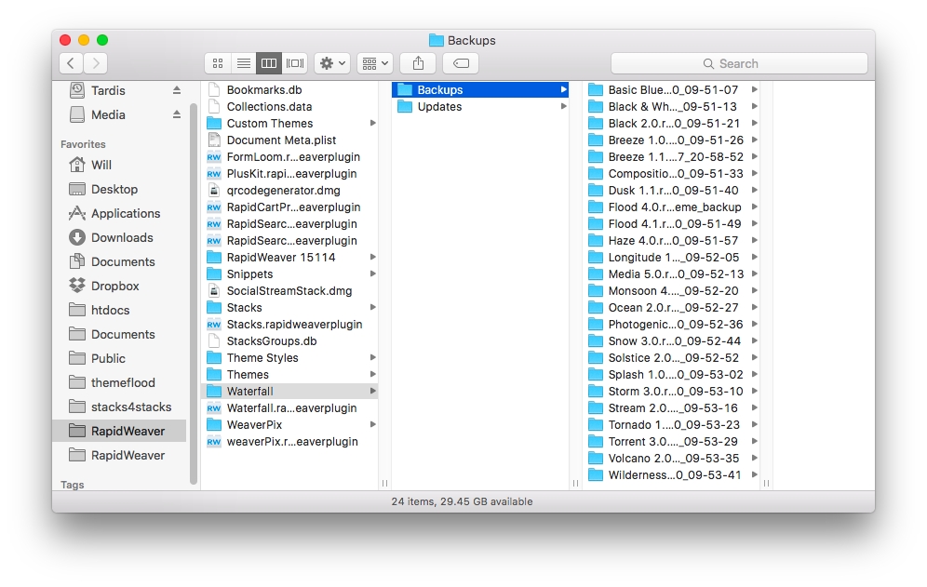Switch to list view mode
Image resolution: width=927 pixels, height=587 pixels.
click(243, 63)
